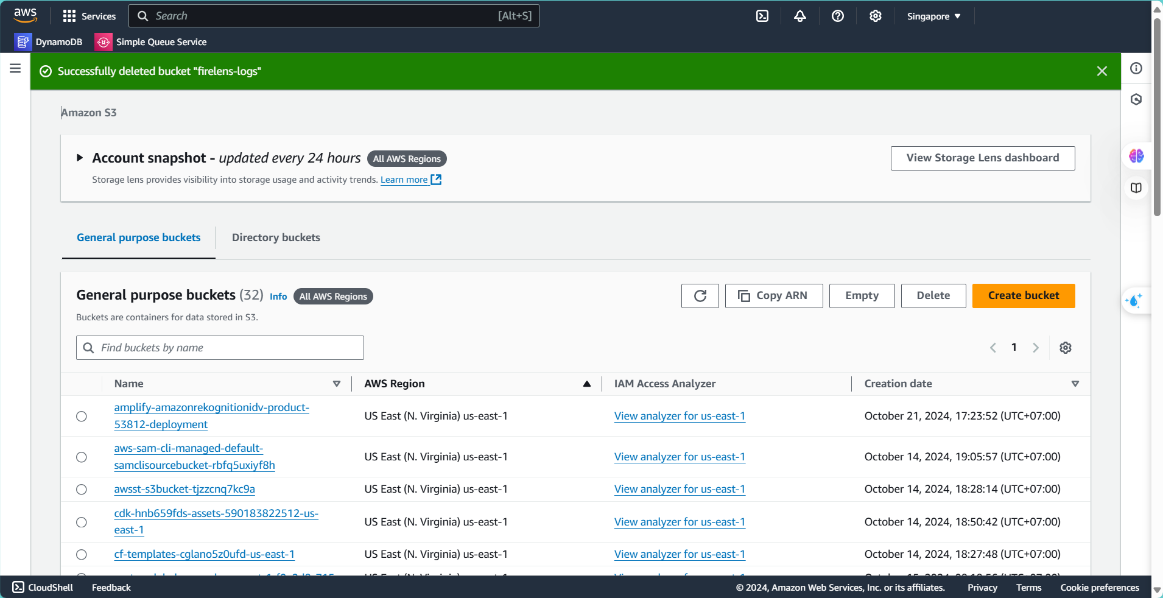This screenshot has height=598, width=1163.
Task: Launch CloudShell from top navigation icon
Action: click(762, 16)
